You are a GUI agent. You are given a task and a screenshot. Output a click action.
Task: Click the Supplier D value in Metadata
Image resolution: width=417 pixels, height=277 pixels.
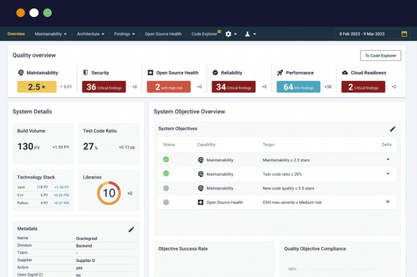pyautogui.click(x=85, y=261)
